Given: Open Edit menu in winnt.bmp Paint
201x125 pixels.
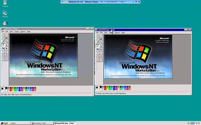Looking at the screenshot, I should point(7,32).
